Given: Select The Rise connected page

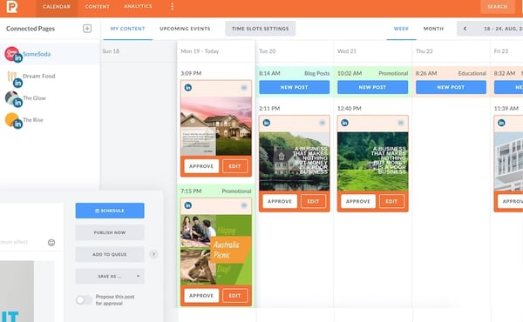Looking at the screenshot, I should pyautogui.click(x=50, y=120).
